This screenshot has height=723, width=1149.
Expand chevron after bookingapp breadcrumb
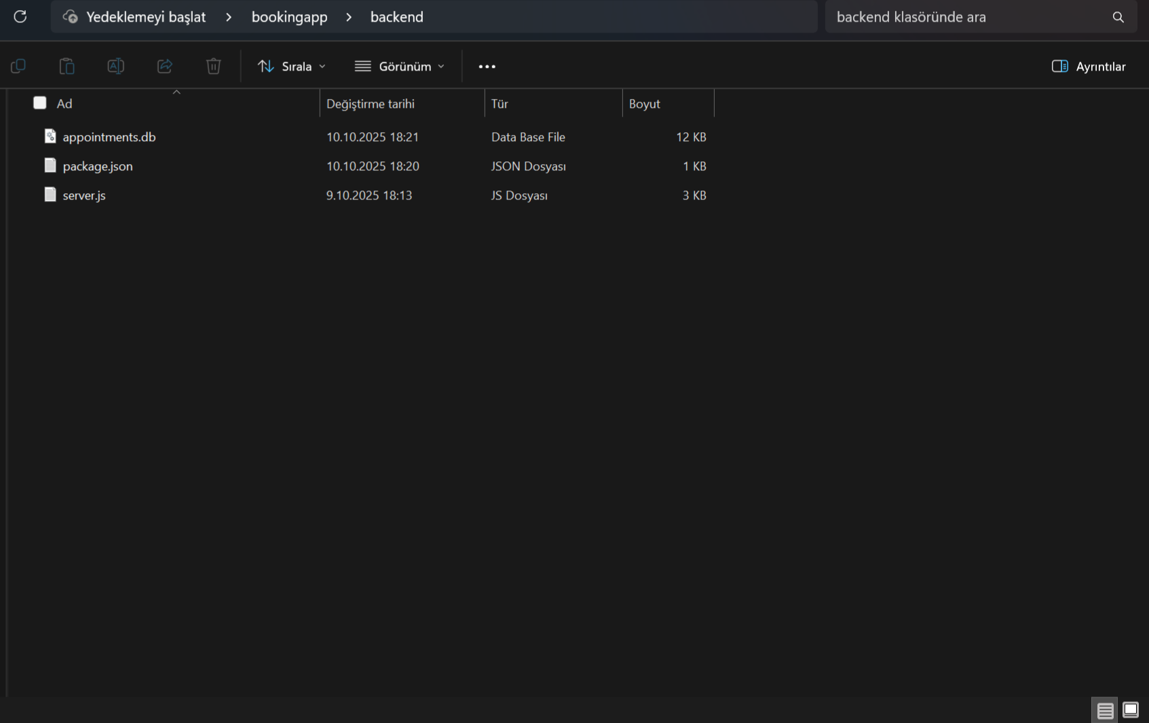pyautogui.click(x=349, y=17)
